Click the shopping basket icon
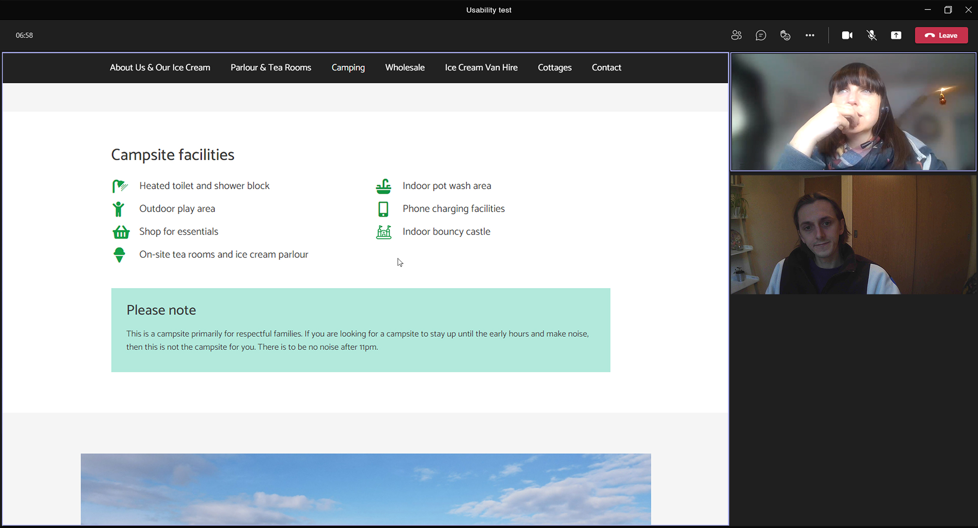Screen dimensions: 978x528 pos(121,232)
